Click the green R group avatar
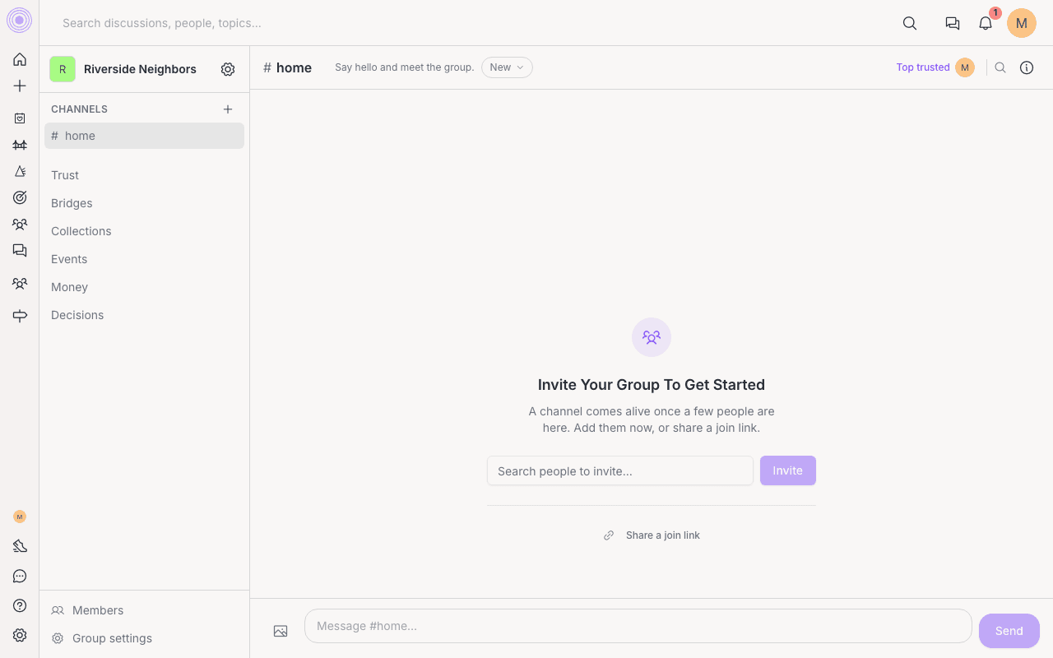The width and height of the screenshot is (1053, 658). [63, 69]
